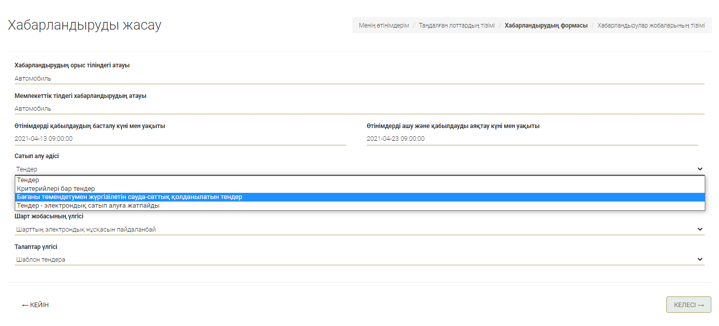Select the Тендер option in the list
This screenshot has width=719, height=326.
[x=28, y=180]
